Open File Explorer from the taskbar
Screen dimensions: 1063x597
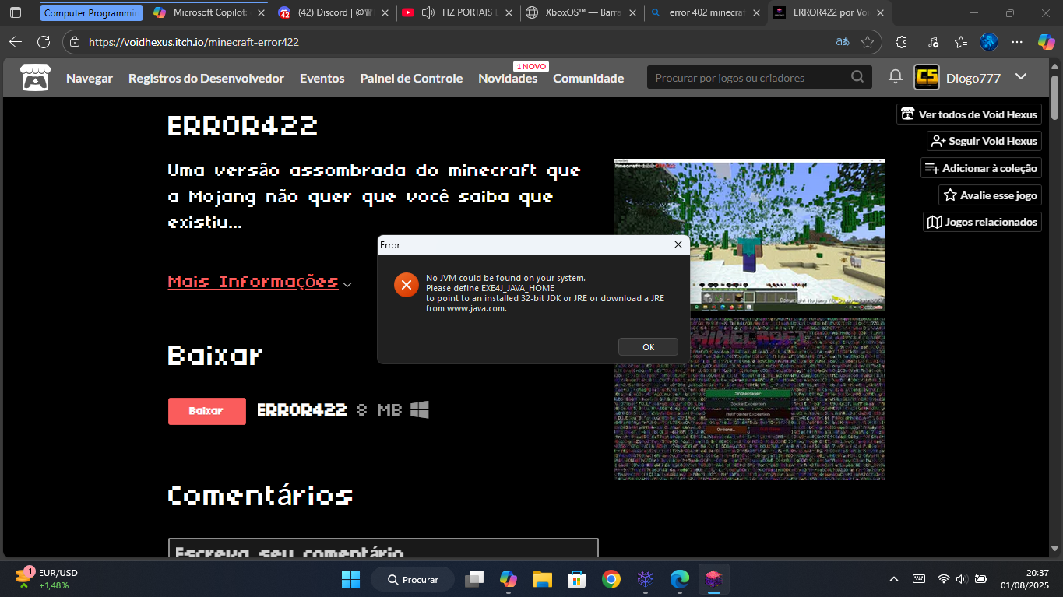(x=543, y=579)
